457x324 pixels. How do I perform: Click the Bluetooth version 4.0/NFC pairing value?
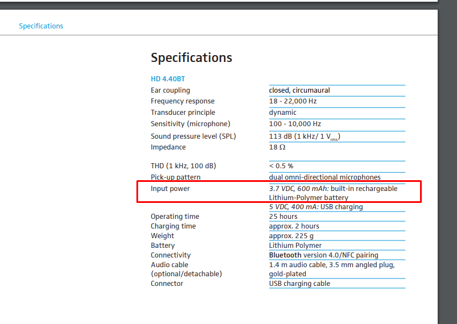(x=323, y=255)
